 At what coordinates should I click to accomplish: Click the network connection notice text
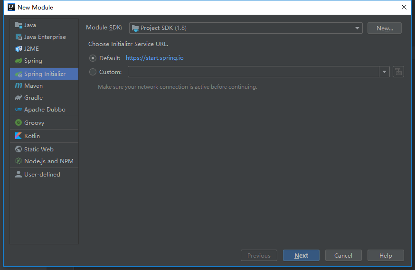tap(177, 87)
